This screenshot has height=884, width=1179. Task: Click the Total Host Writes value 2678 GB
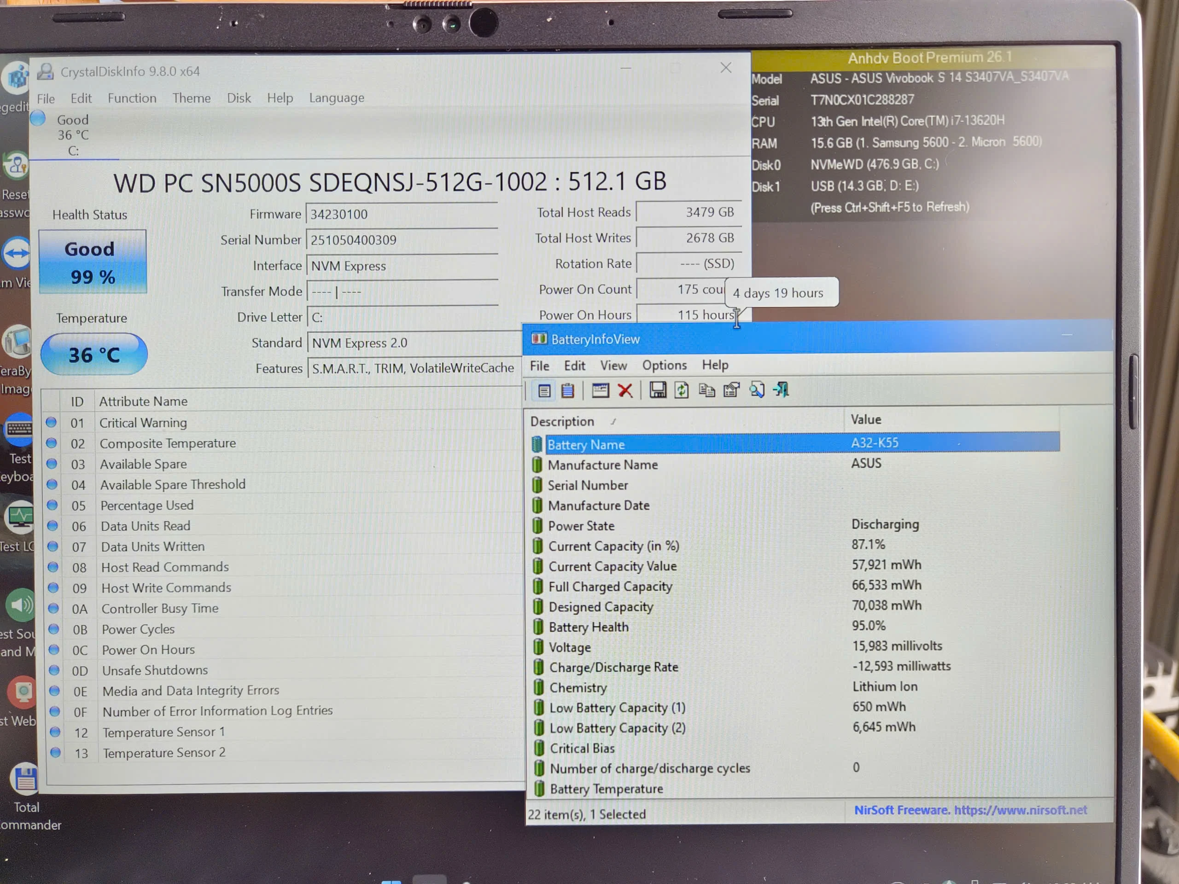689,238
